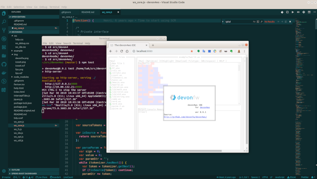The image size is (317, 179).
Task: Click the browser Back arrow
Action: (111, 51)
